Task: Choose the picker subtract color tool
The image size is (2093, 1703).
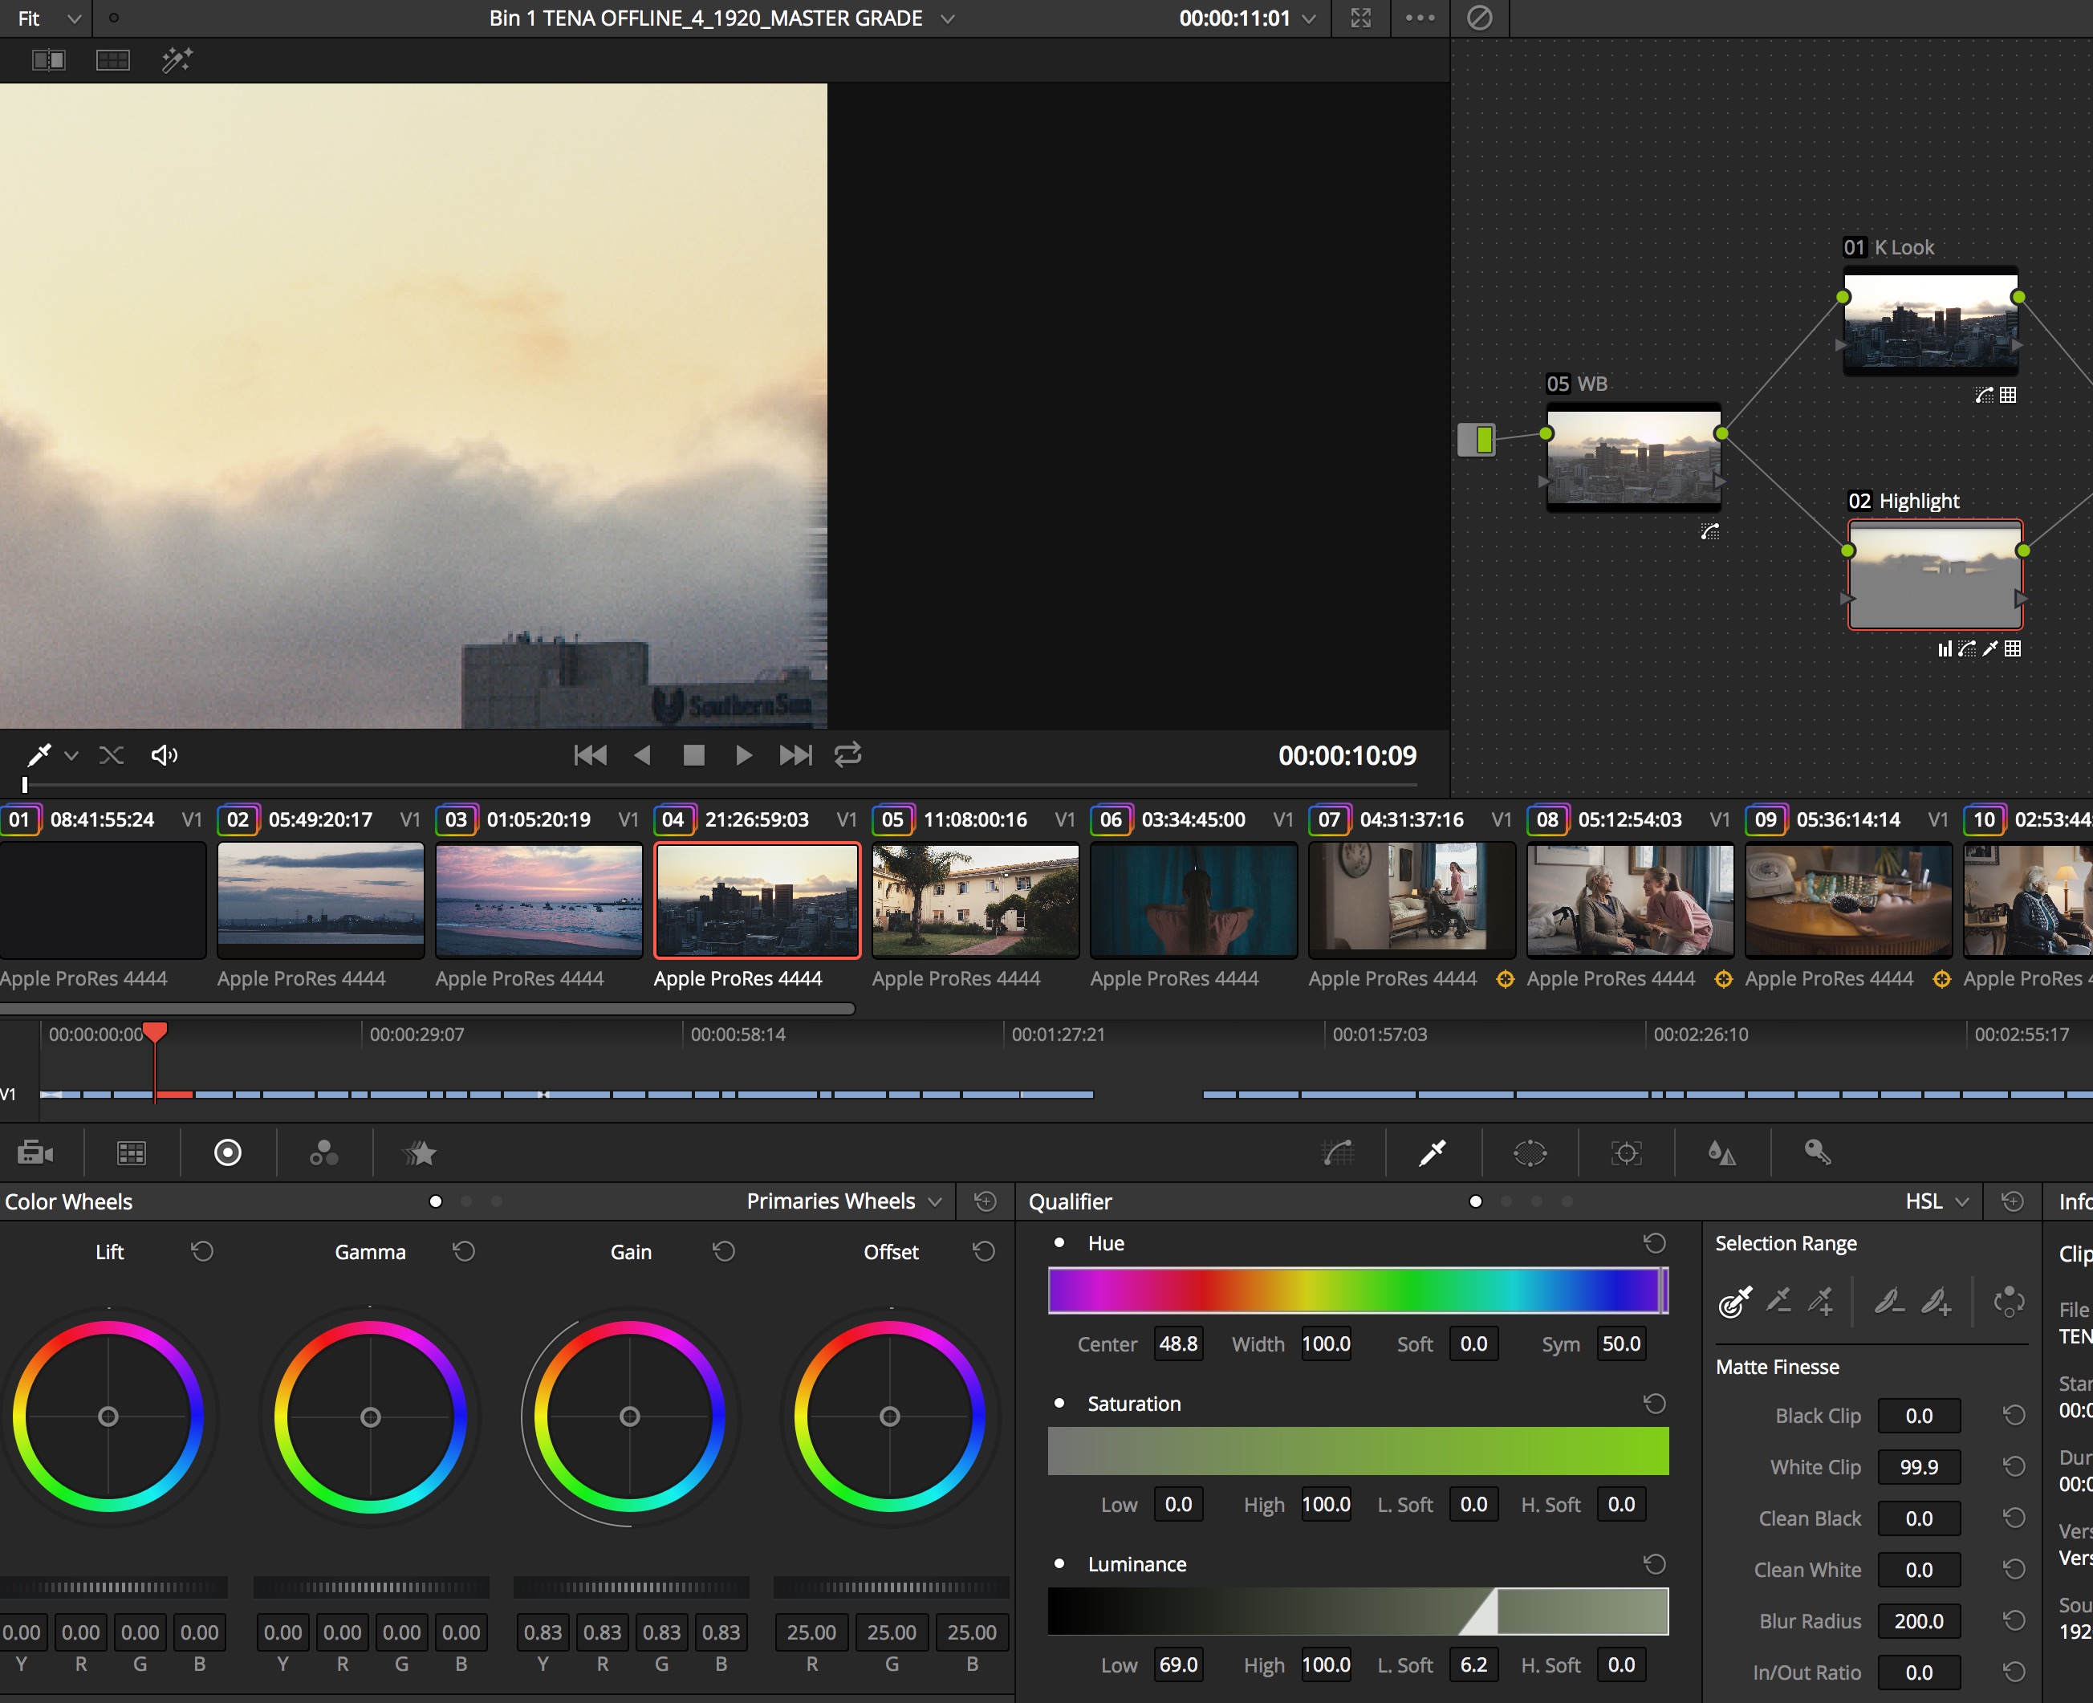Action: point(1778,1302)
